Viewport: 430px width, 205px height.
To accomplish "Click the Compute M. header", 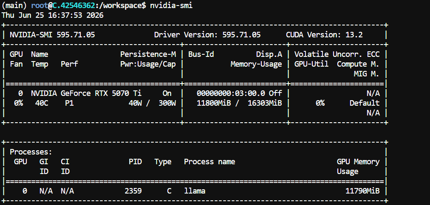I will click(358, 64).
